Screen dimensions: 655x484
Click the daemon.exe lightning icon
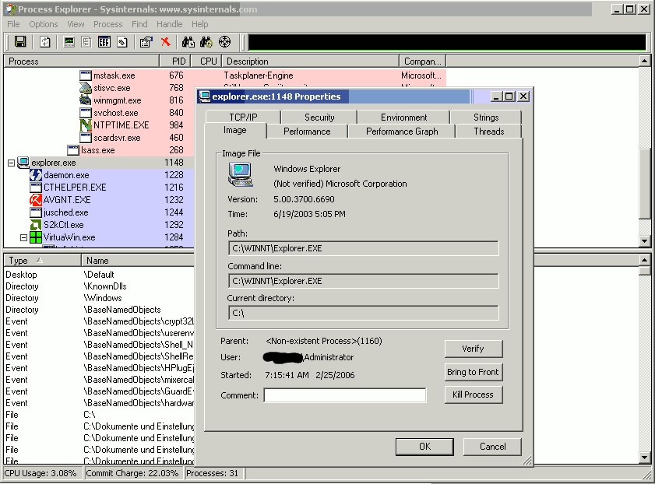36,175
